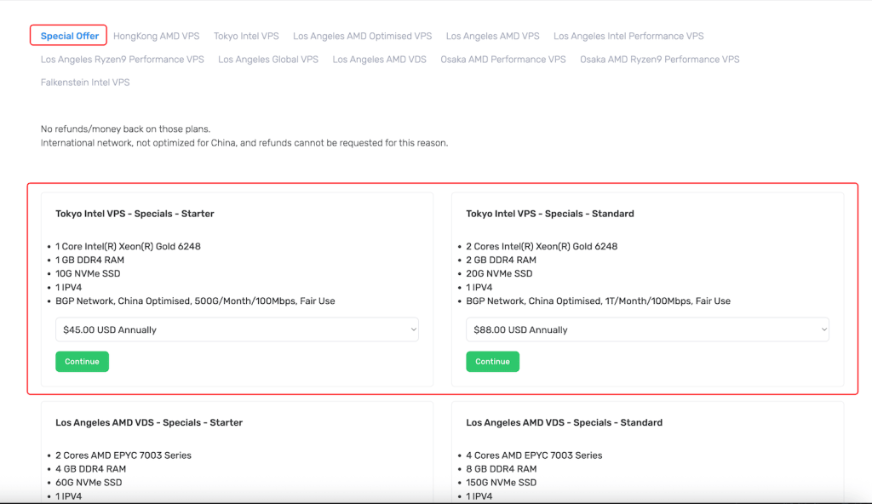Select the Los Angeles AMD VDS tab
This screenshot has width=872, height=504.
pos(379,60)
